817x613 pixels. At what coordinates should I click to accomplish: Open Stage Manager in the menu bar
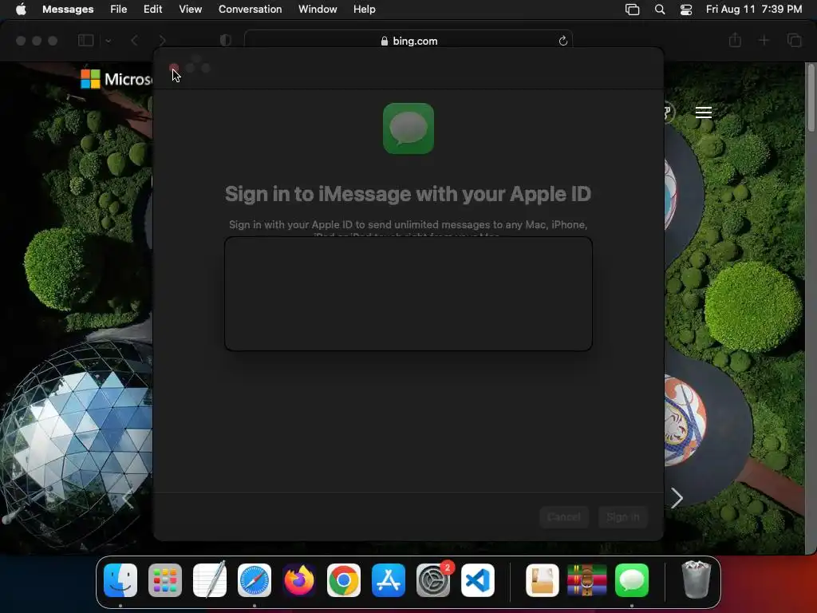pyautogui.click(x=632, y=10)
